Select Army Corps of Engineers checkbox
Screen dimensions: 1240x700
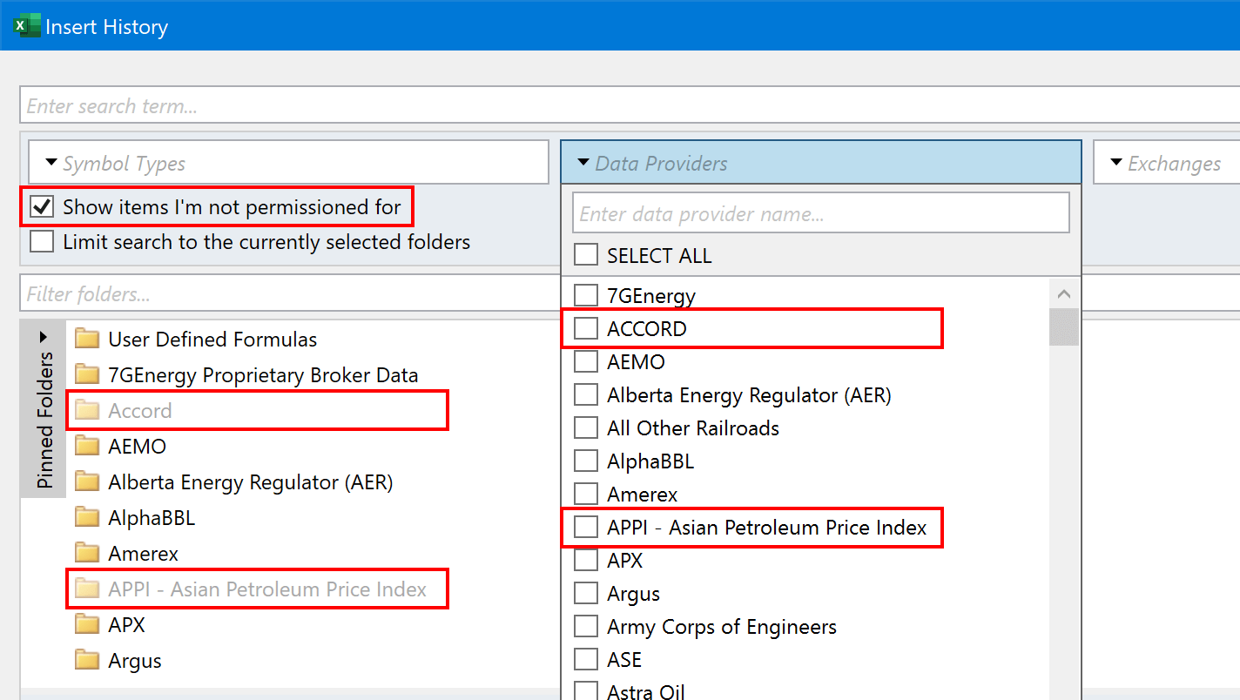[x=586, y=626]
